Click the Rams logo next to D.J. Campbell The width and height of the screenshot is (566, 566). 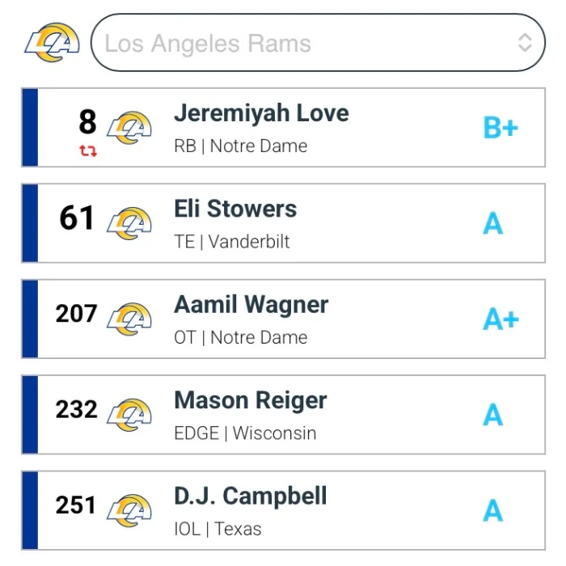click(129, 510)
